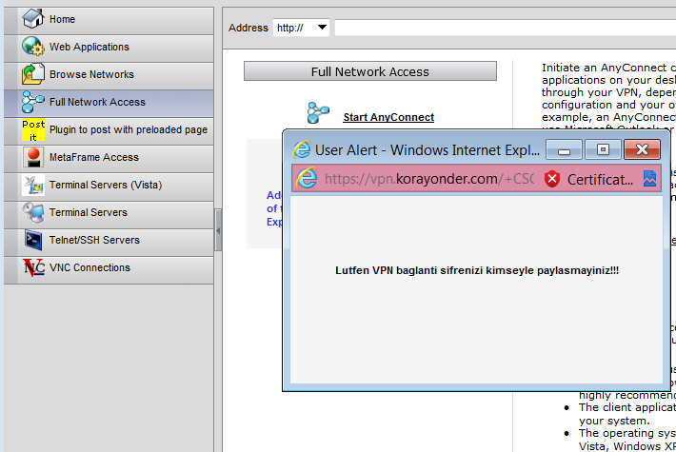Screen dimensions: 676x452
Task: Open Web Applications in the sidebar
Action: coord(109,47)
